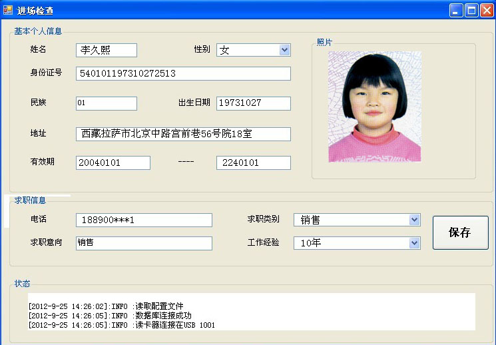The height and width of the screenshot is (345, 496).
Task: Open the 性别 gender dropdown arrow
Action: coord(285,50)
